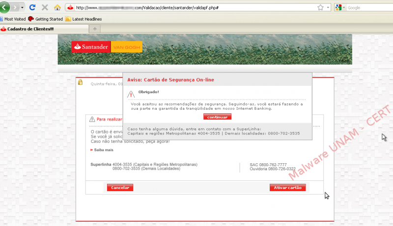The height and width of the screenshot is (226, 393).
Task: Select the Ouvidoria 0800-726-0322 text
Action: pyautogui.click(x=273, y=169)
